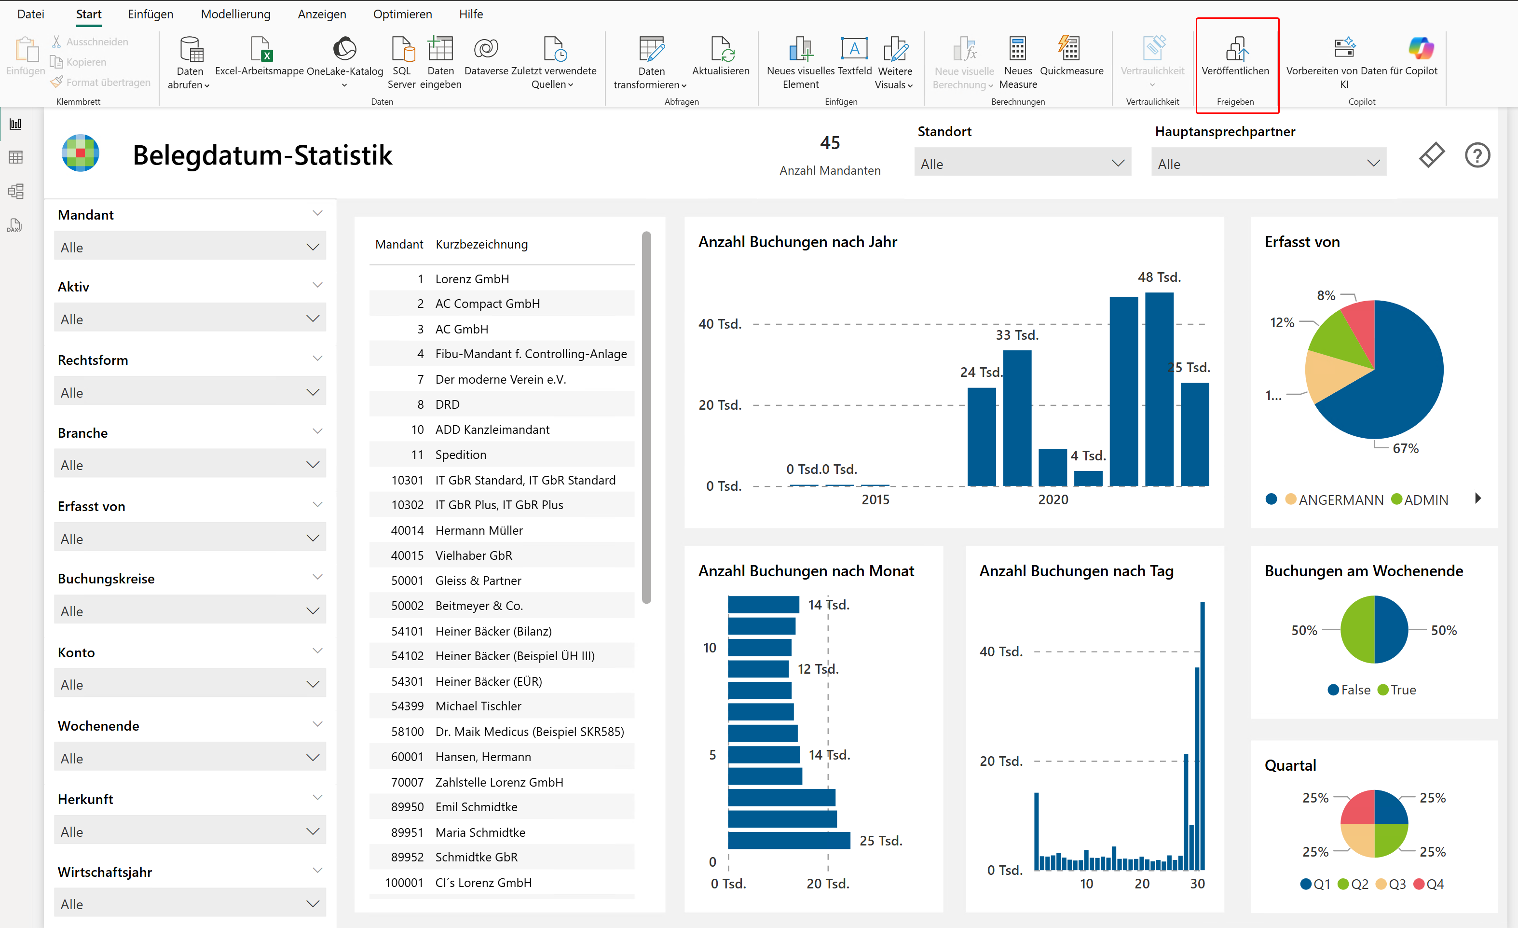This screenshot has height=928, width=1518.
Task: Click the help question mark icon
Action: (1477, 154)
